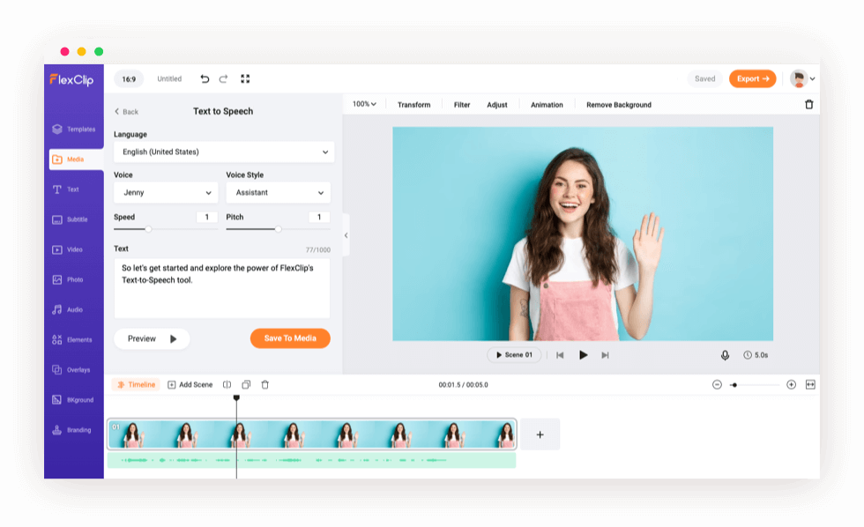Fit timeline to width icon

(x=810, y=385)
